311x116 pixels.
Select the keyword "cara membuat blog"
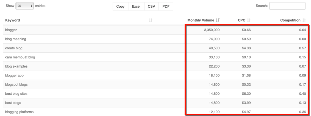click(20, 57)
